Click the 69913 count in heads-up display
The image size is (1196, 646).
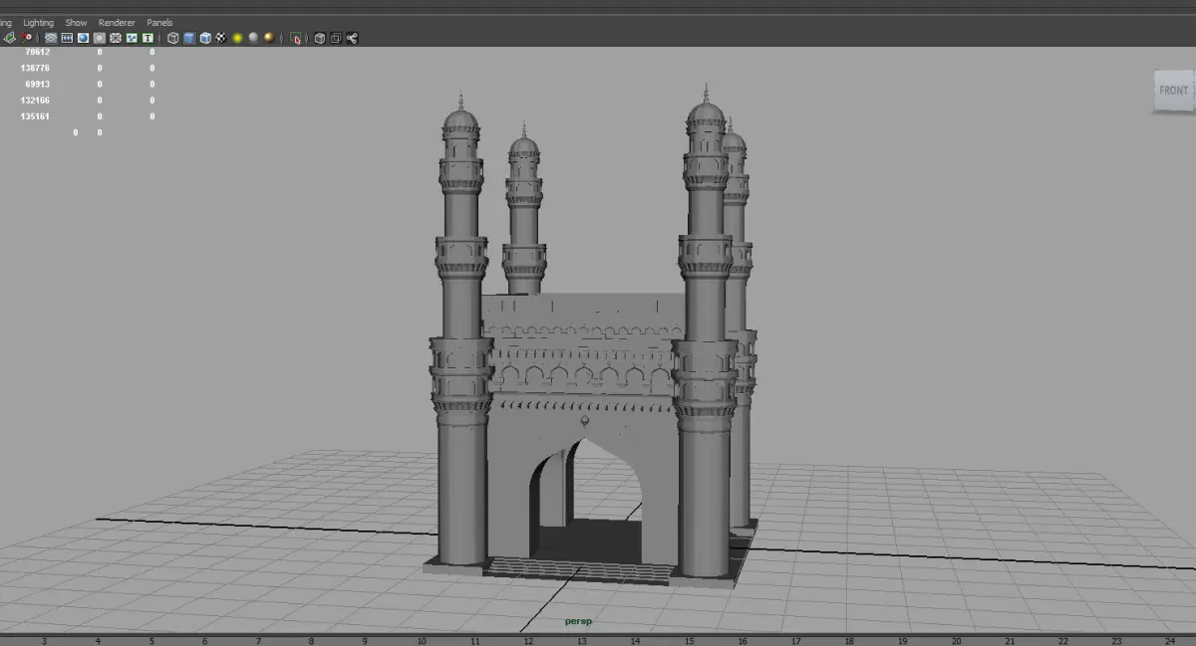[37, 84]
